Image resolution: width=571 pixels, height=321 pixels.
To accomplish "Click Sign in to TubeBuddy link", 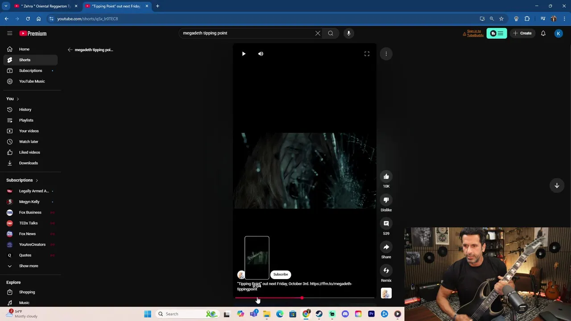I will tap(475, 33).
